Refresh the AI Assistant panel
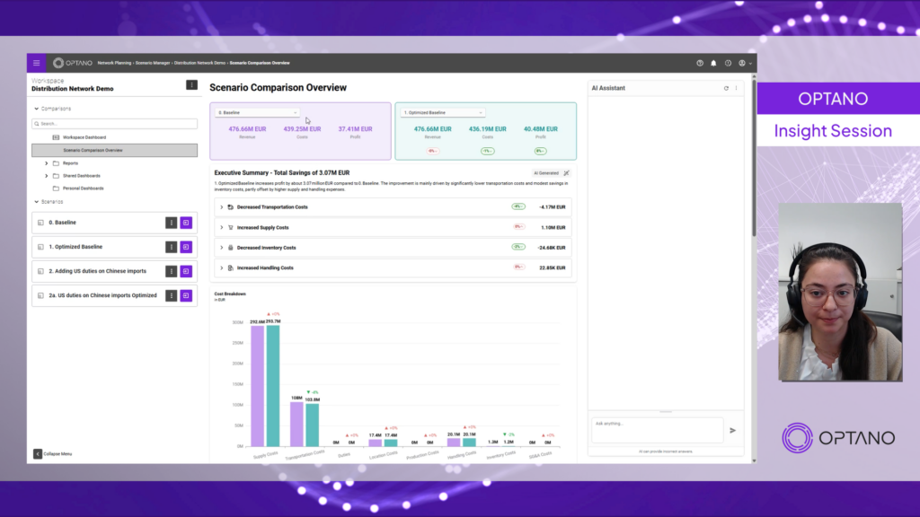This screenshot has height=517, width=920. coord(726,88)
